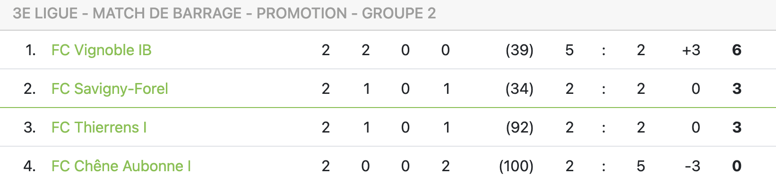
Task: Open the FC Vignoble IB team link
Action: click(x=101, y=50)
